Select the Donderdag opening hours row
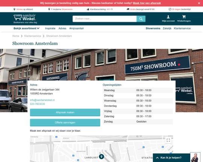203x162 pixels. pyautogui.click(x=138, y=106)
